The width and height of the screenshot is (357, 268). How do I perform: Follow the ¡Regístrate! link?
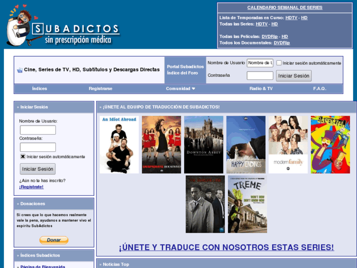[31, 187]
